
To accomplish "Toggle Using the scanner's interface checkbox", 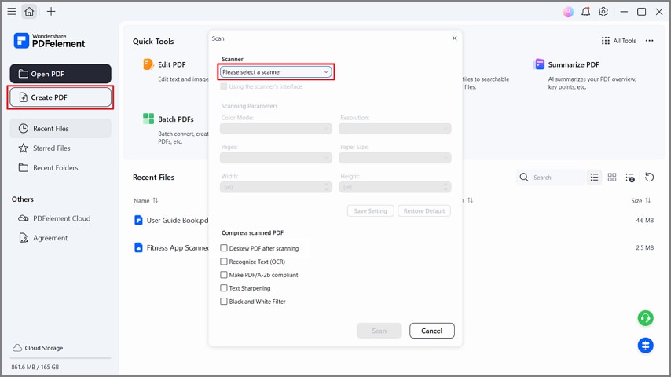I will pyautogui.click(x=223, y=86).
